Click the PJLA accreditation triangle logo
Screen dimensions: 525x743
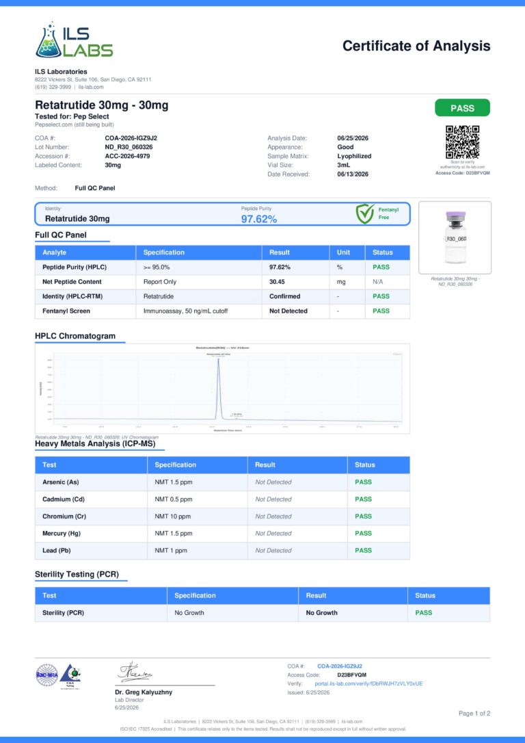pyautogui.click(x=70, y=676)
